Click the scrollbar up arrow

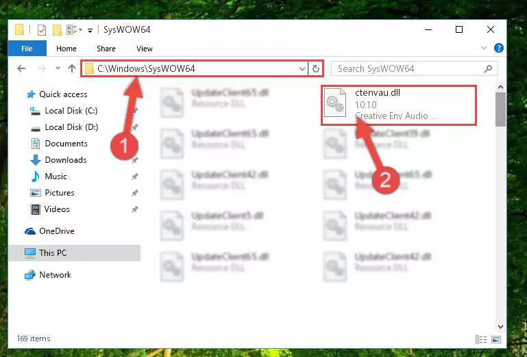pos(500,88)
